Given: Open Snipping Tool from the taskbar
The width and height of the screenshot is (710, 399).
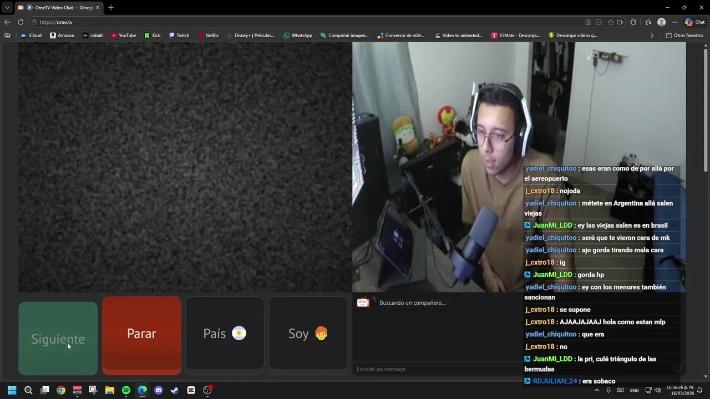Looking at the screenshot, I should (93, 390).
